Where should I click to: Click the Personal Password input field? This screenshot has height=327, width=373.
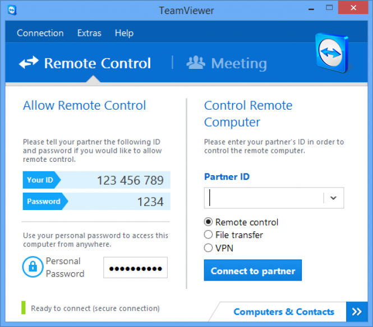pyautogui.click(x=135, y=268)
